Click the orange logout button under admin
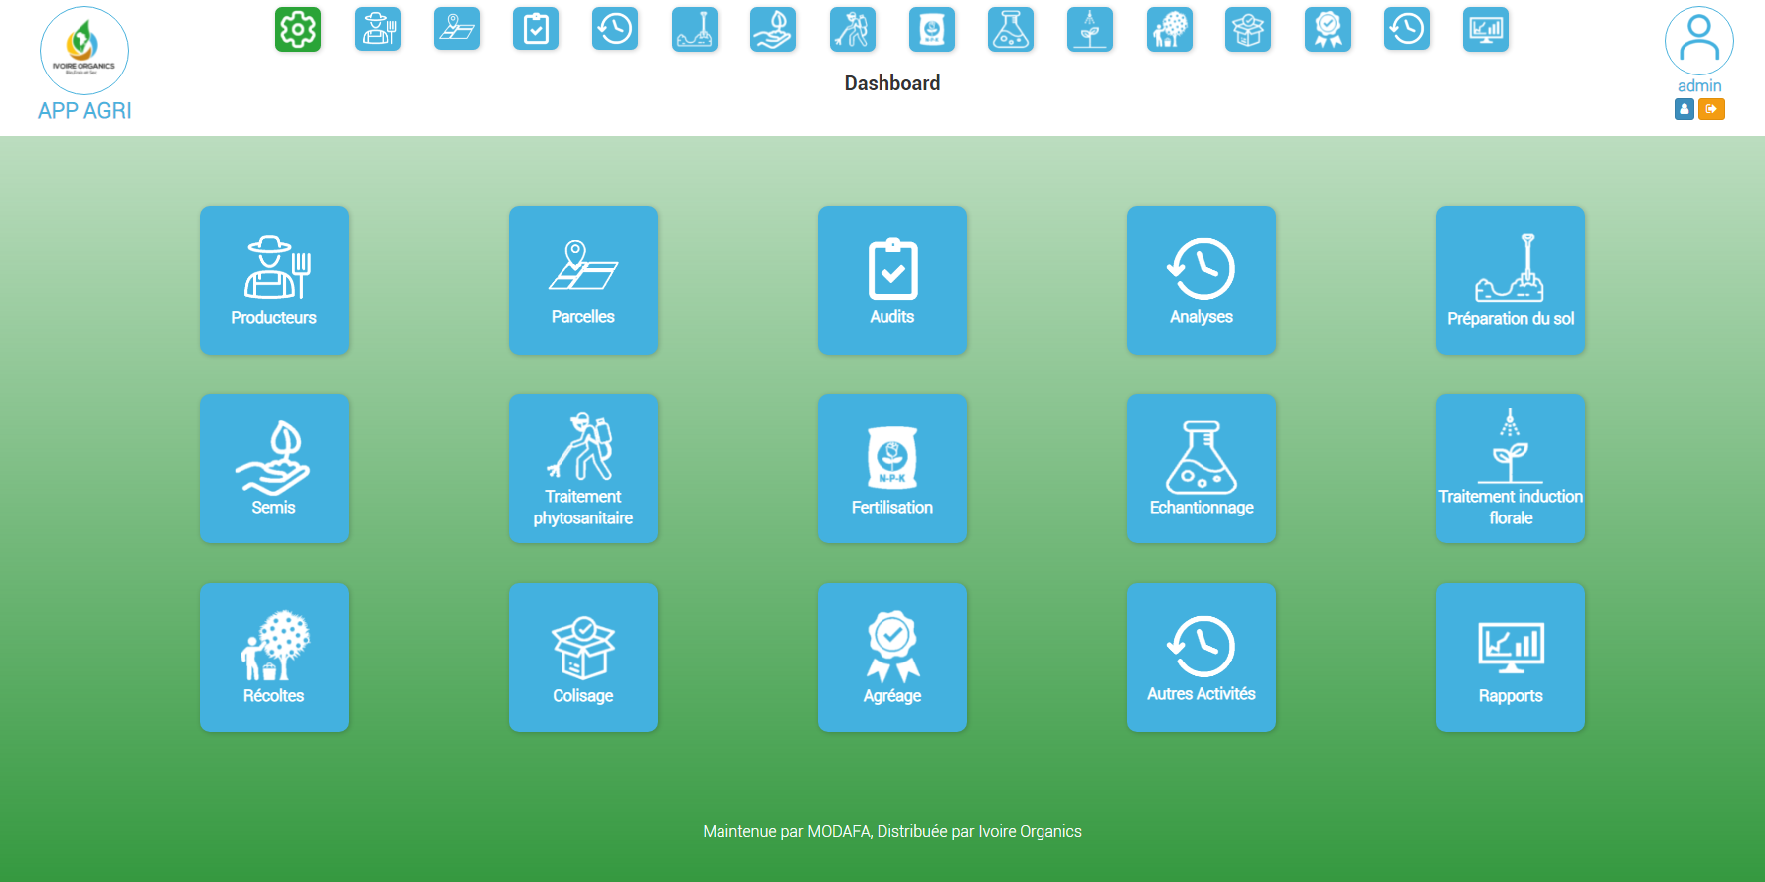1765x882 pixels. [x=1711, y=109]
